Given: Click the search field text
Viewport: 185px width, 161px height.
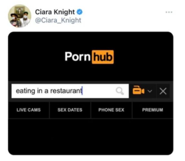Looking at the screenshot, I should [49, 91].
